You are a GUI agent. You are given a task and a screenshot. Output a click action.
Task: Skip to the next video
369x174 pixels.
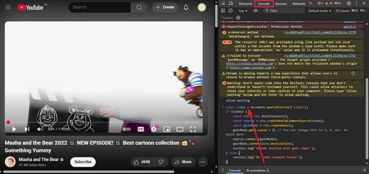[x=27, y=129]
